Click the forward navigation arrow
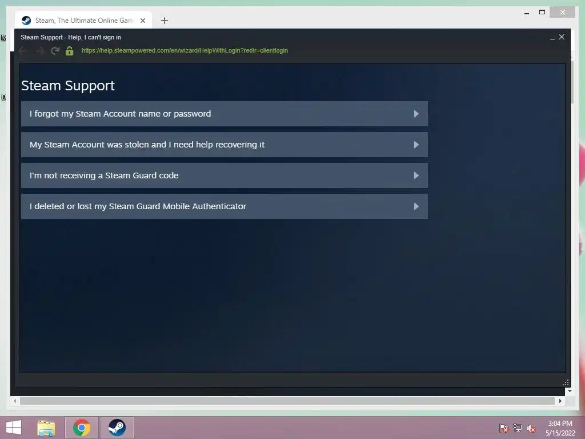 pyautogui.click(x=39, y=51)
